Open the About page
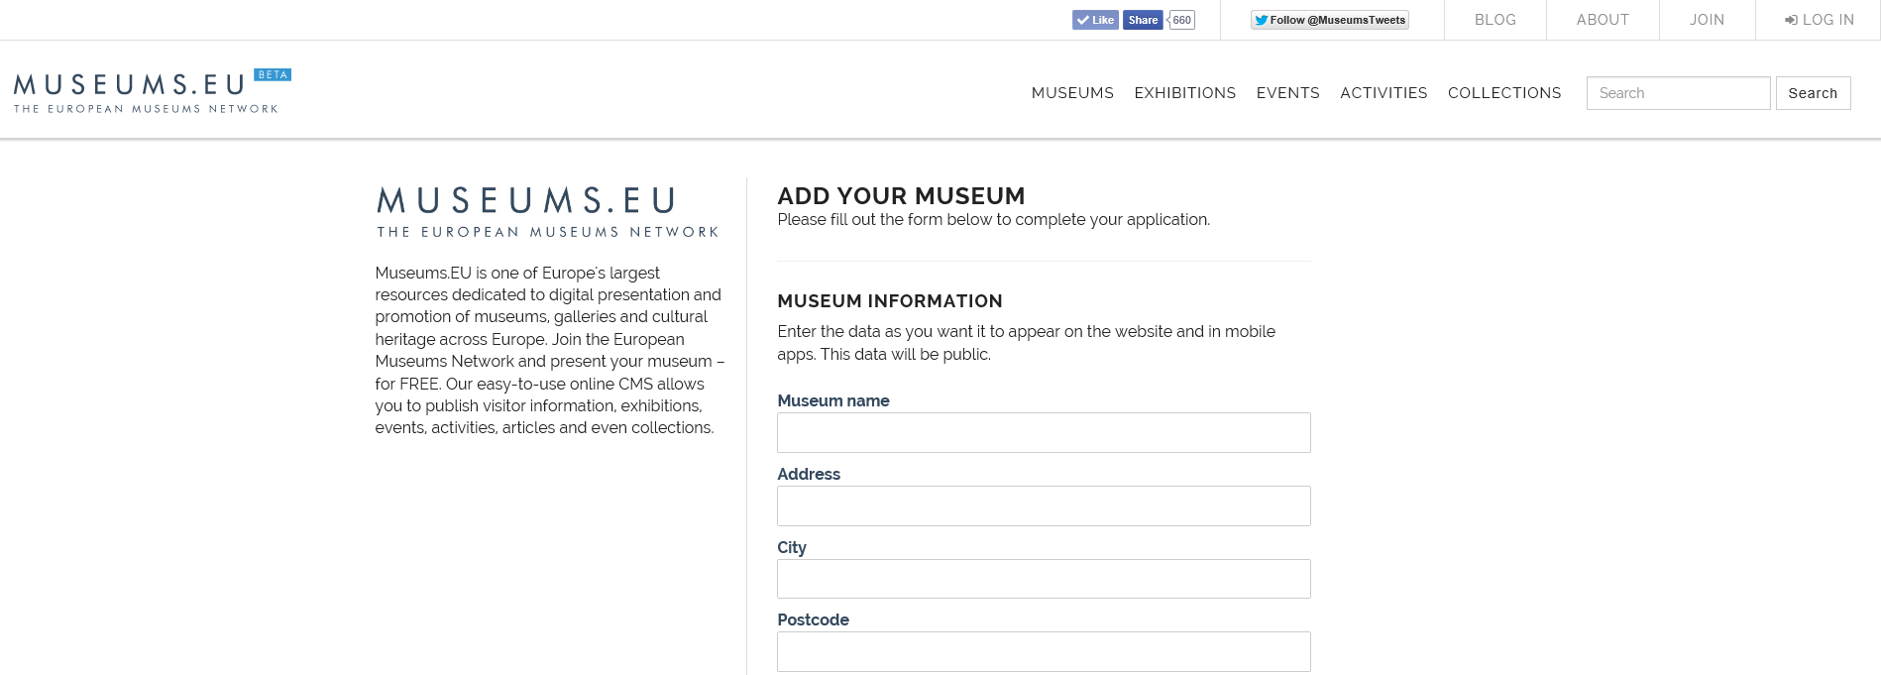Image resolution: width=1881 pixels, height=675 pixels. [1603, 20]
